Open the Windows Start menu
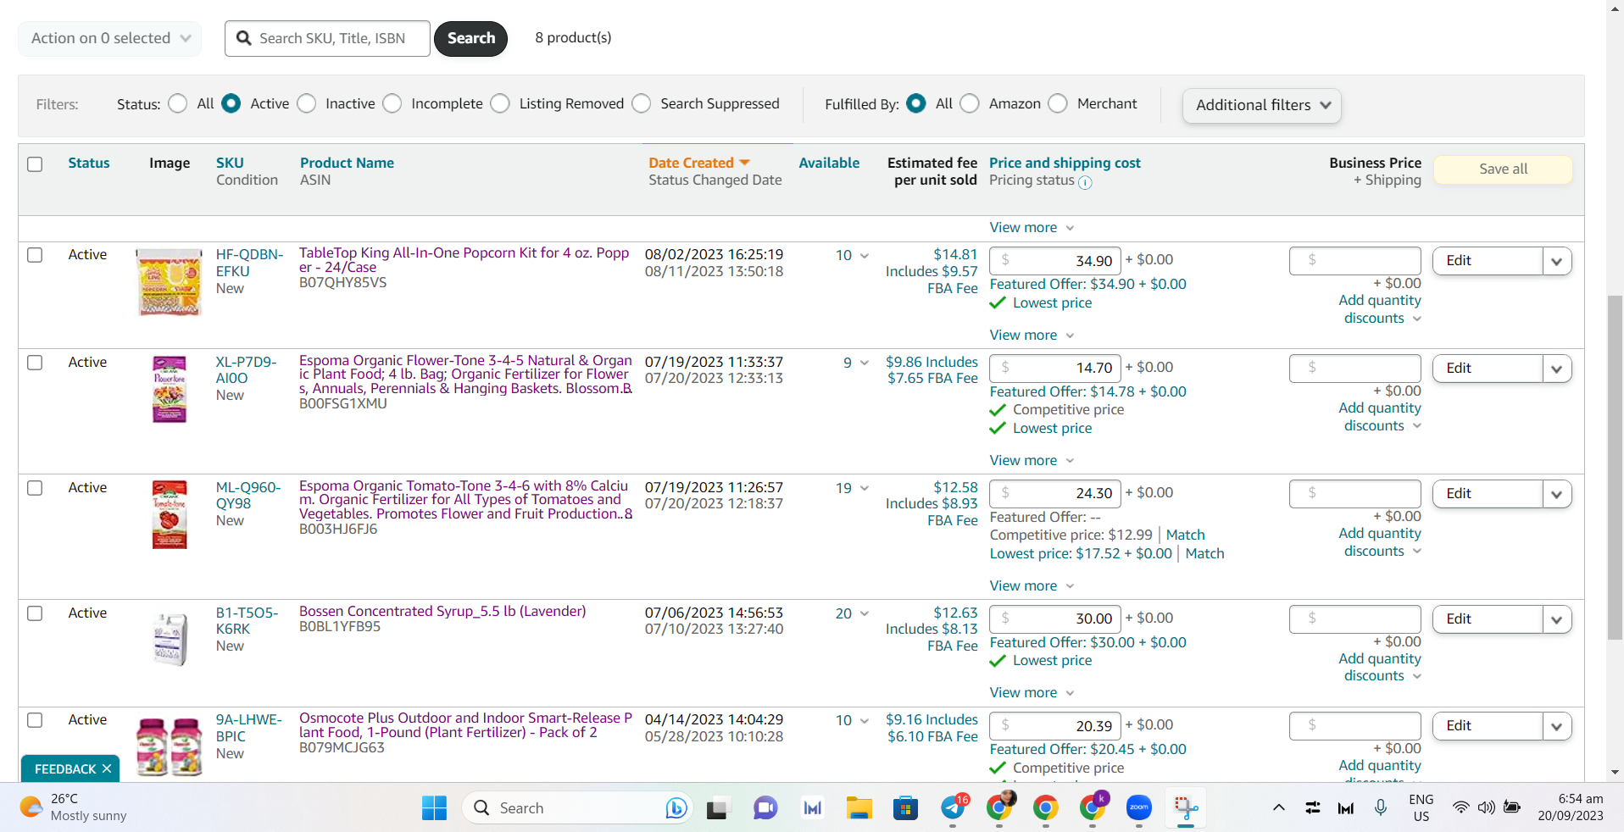 434,808
